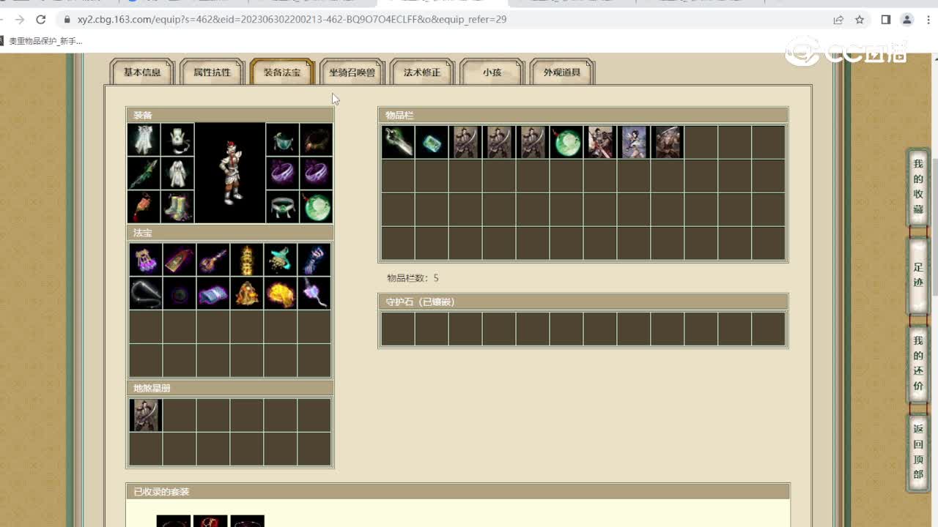Select the white cloak in the equipment panel
The image size is (938, 527).
click(x=144, y=140)
